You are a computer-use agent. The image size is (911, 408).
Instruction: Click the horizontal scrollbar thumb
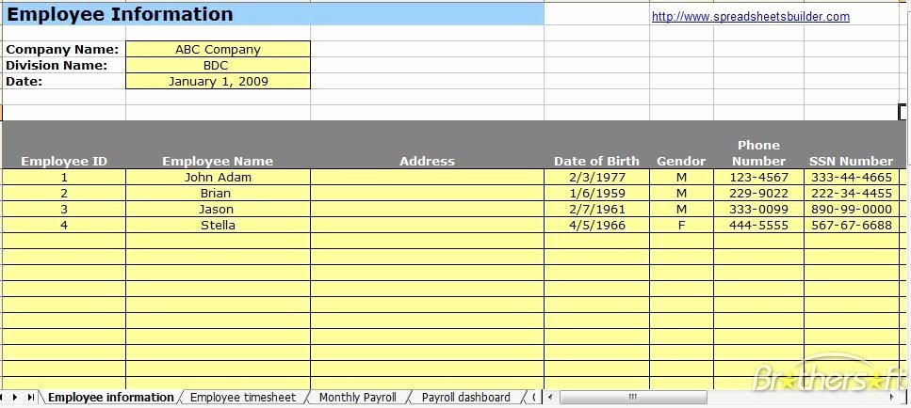pos(633,398)
